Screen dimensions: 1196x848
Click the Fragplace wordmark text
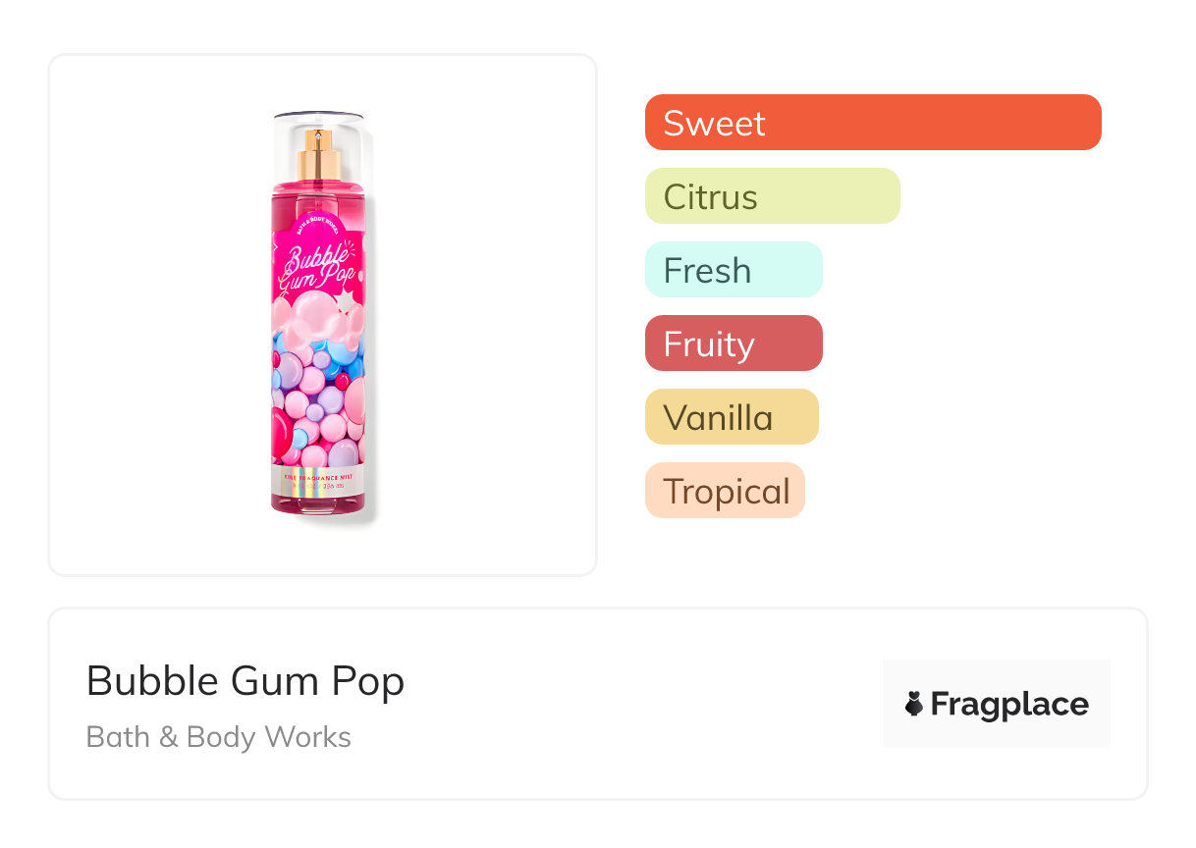[x=1009, y=704]
